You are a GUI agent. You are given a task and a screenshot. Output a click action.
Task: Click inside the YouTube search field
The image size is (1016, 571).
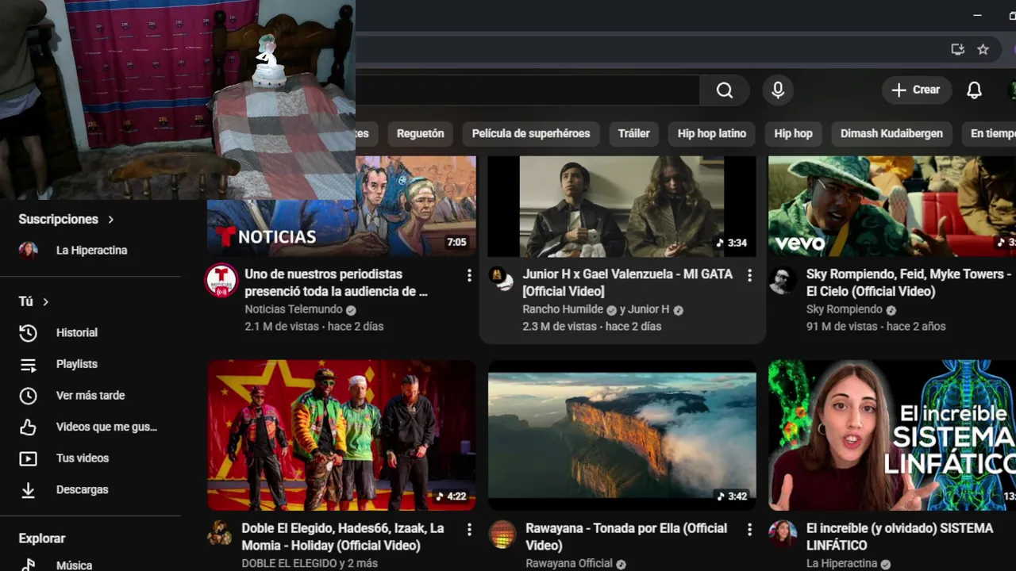[527, 90]
